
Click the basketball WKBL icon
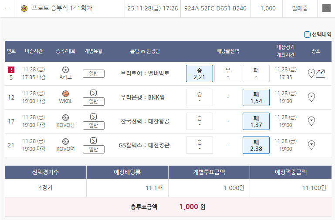click(66, 93)
